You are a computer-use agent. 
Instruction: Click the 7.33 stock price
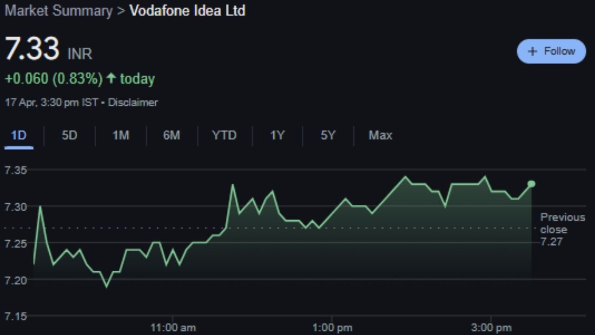pos(32,49)
